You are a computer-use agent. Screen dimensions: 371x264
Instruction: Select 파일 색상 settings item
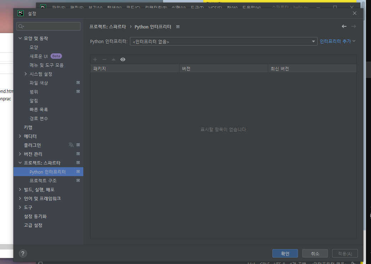click(x=39, y=83)
